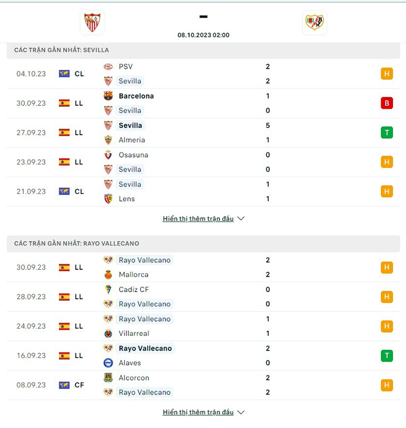Click the Villarreal team logo
The height and width of the screenshot is (428, 406).
tap(108, 333)
